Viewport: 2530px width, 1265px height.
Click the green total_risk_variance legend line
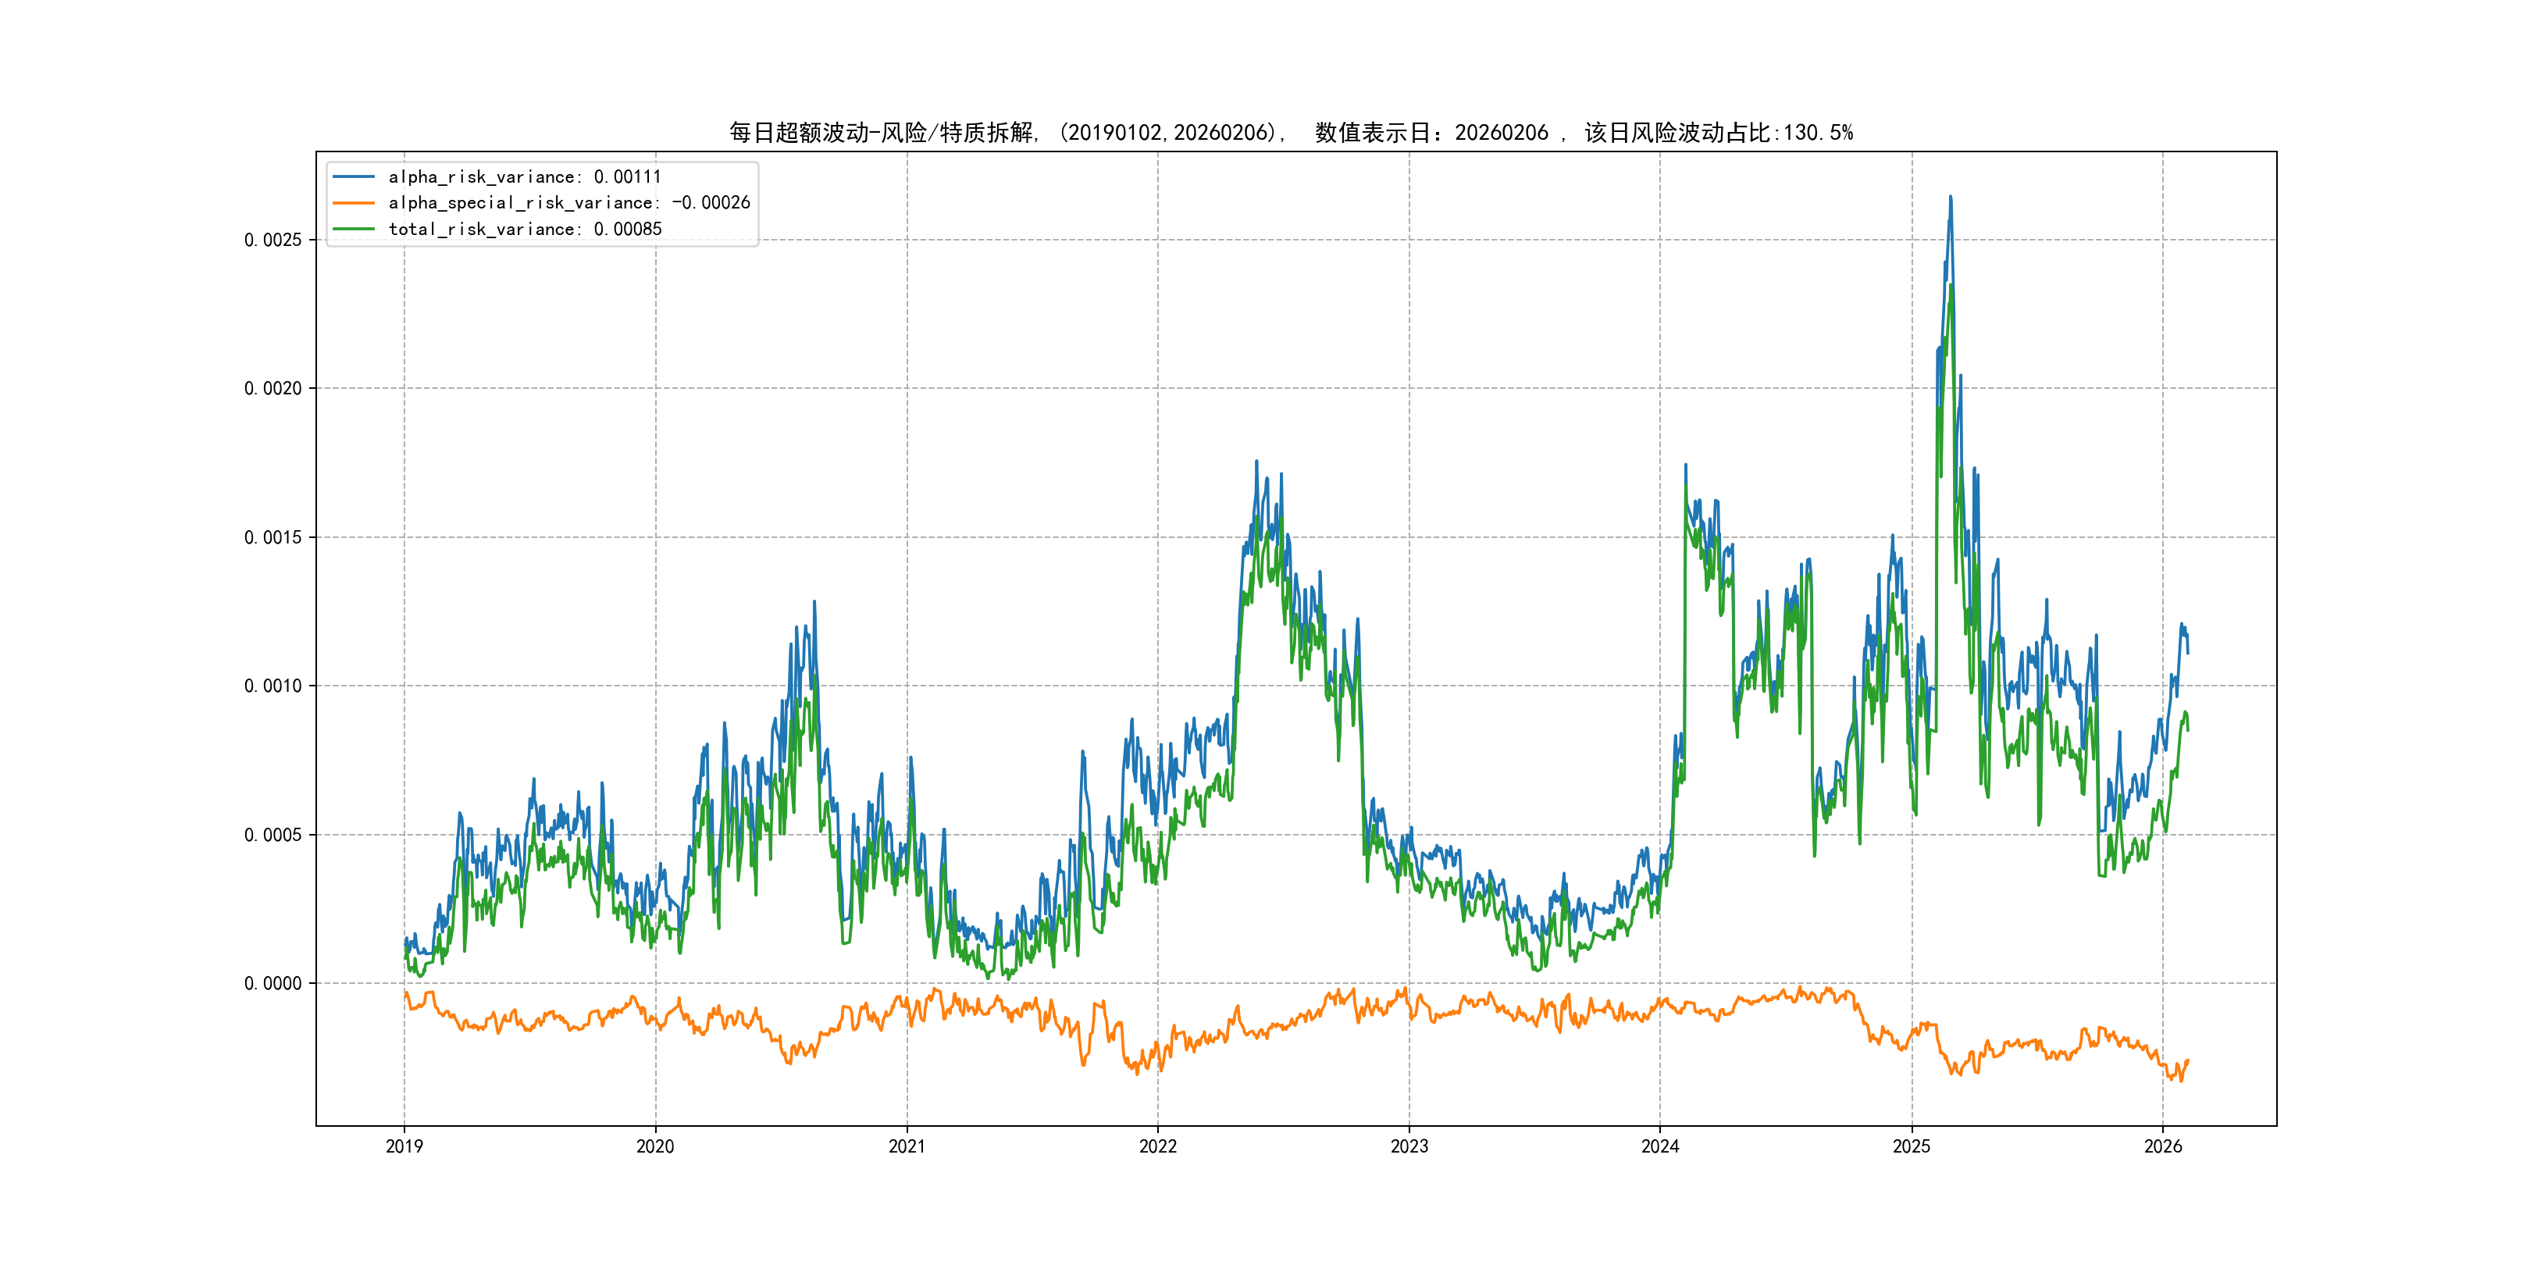point(354,229)
